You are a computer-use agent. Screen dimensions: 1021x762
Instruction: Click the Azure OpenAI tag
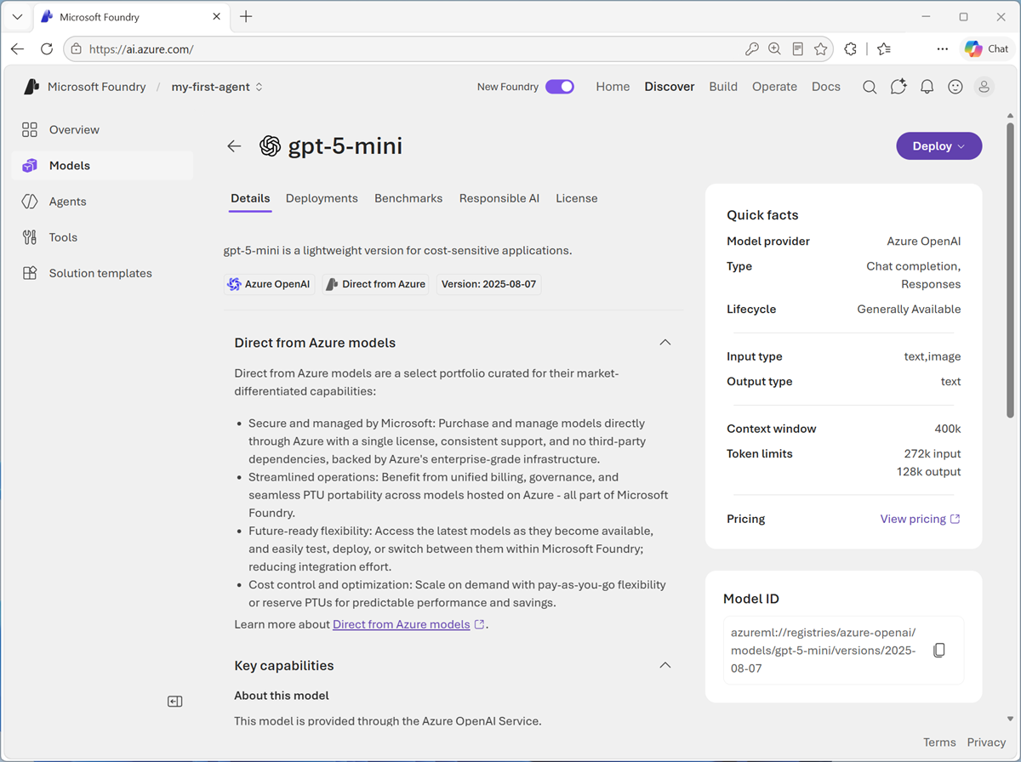point(270,284)
